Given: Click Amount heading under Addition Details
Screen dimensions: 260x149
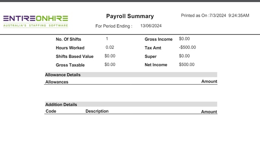Looking at the screenshot, I should [209, 112].
